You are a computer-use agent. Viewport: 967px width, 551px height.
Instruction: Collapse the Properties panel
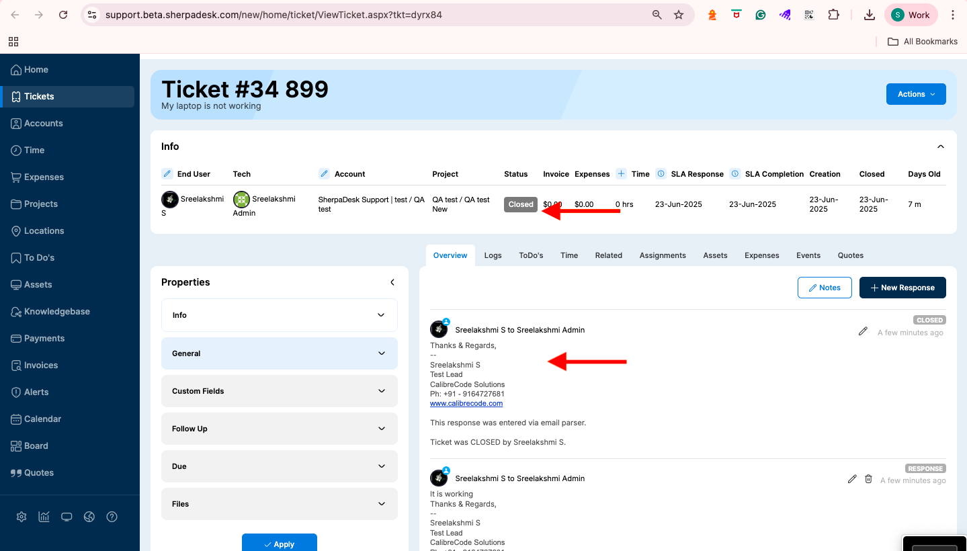392,282
